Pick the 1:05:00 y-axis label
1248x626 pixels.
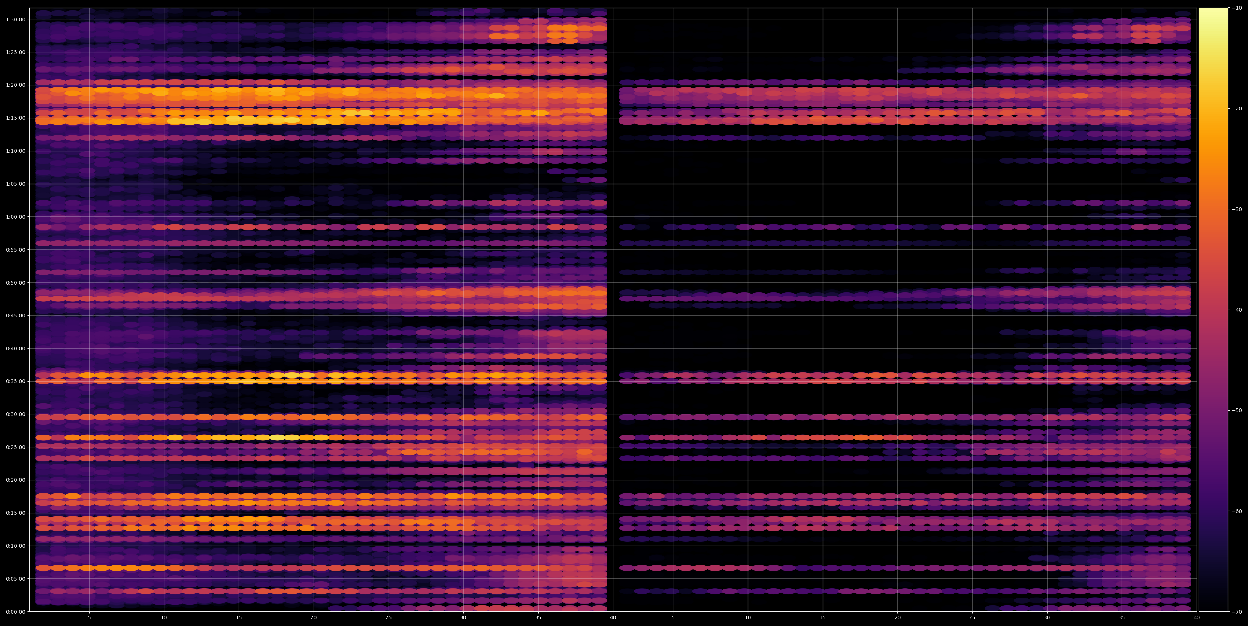pos(15,184)
